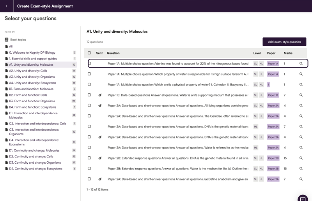Filter by 1. Essential skills and support guides
The width and height of the screenshot is (312, 201).
[x=33, y=59]
